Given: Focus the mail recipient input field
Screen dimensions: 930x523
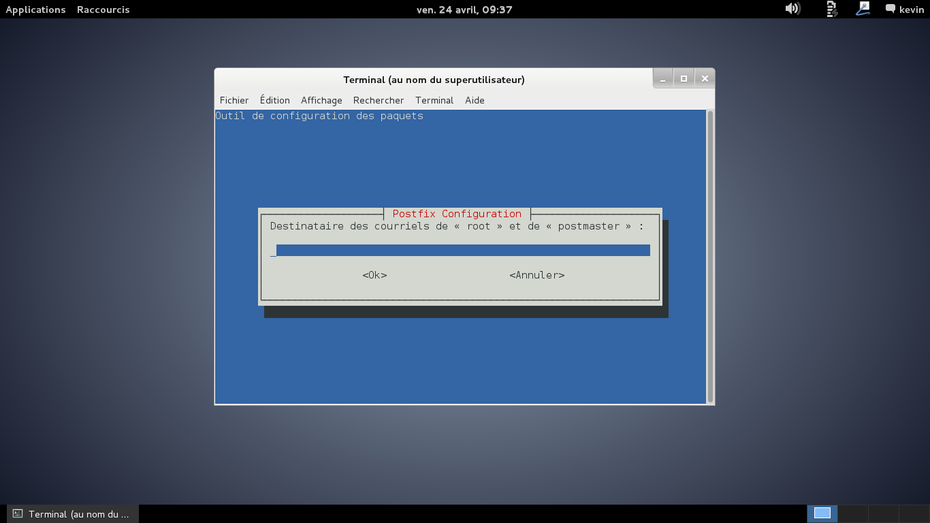Looking at the screenshot, I should point(460,251).
